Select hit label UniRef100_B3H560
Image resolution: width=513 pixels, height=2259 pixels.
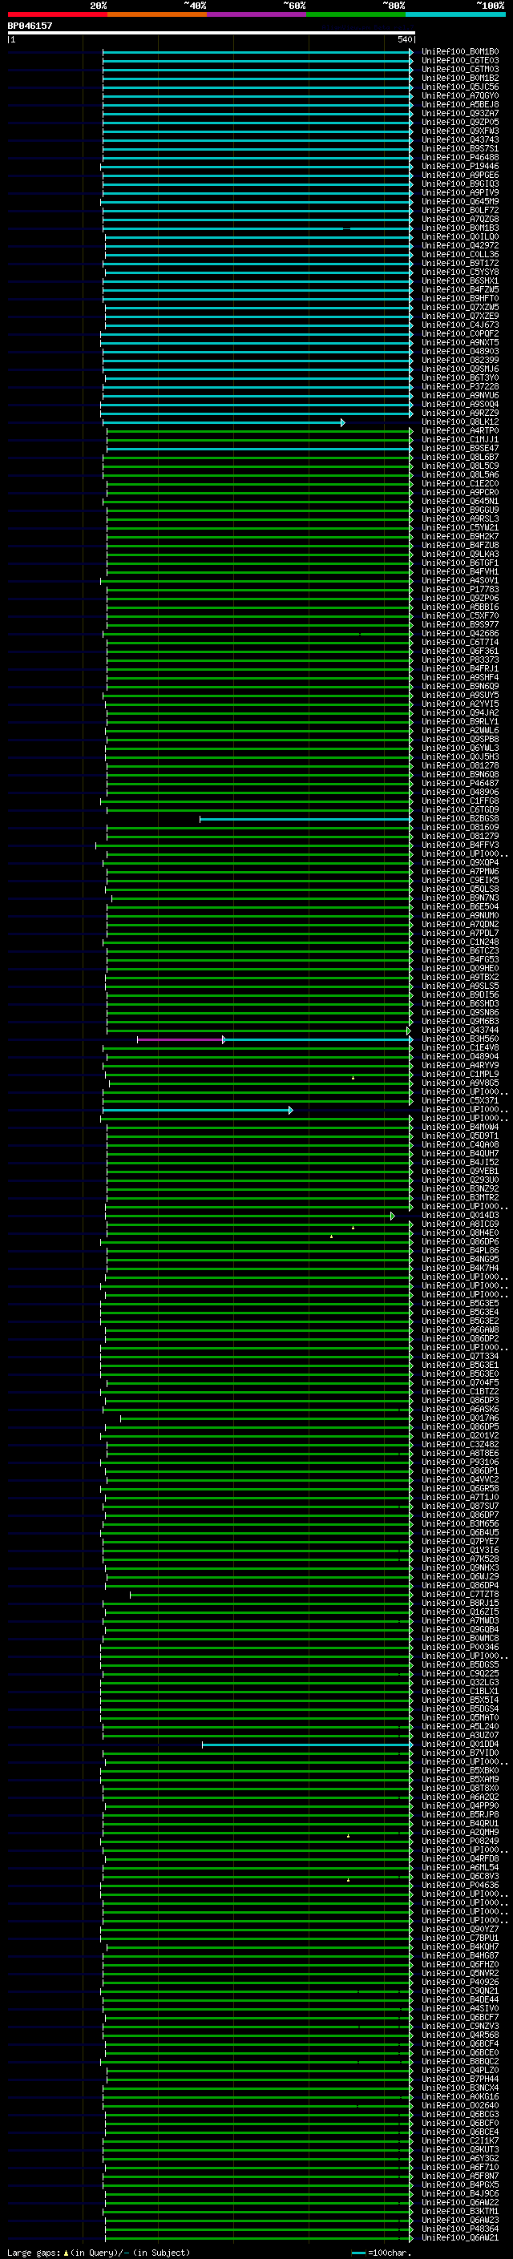pos(460,1040)
